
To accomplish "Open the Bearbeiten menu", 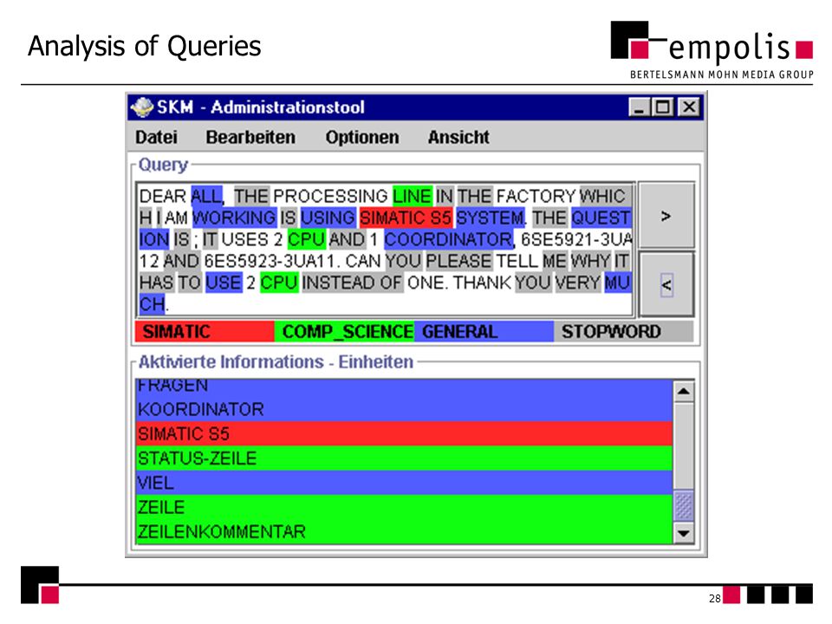I will [250, 138].
